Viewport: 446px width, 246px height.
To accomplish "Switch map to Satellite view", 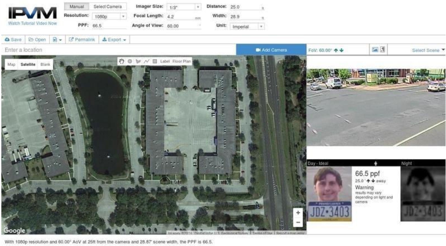I will pyautogui.click(x=28, y=65).
